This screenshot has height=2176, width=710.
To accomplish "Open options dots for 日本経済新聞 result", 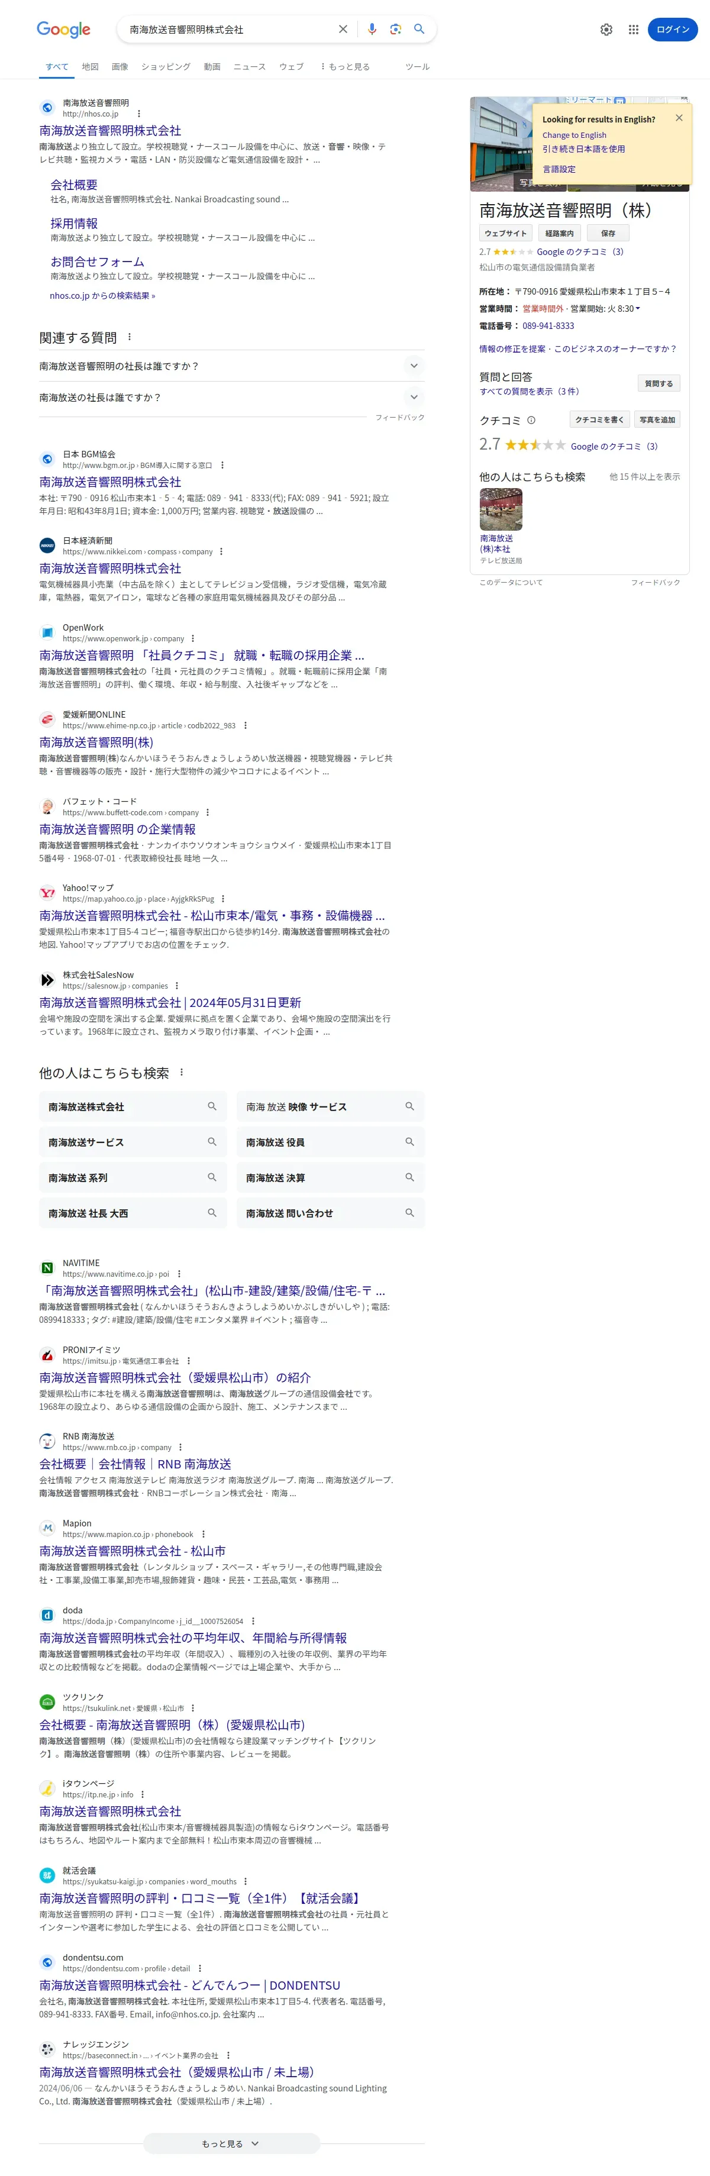I will (221, 551).
